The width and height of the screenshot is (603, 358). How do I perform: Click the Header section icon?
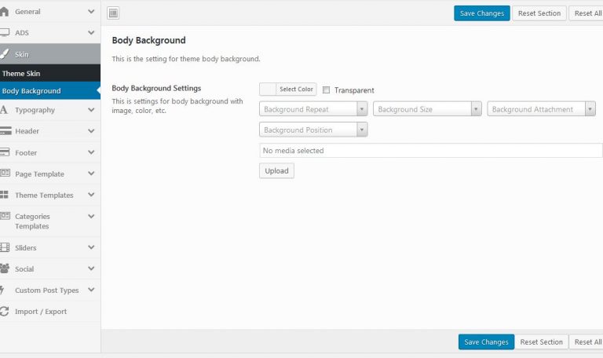(5, 131)
